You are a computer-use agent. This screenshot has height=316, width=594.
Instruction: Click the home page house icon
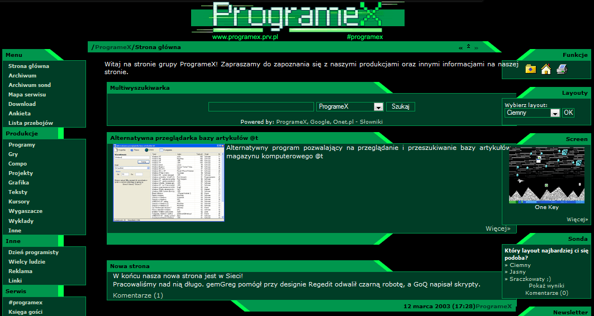pyautogui.click(x=546, y=69)
